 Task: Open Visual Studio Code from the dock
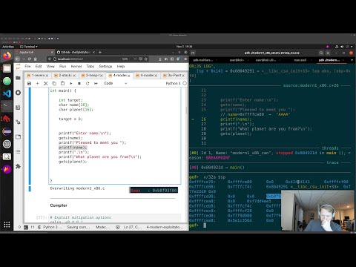point(7,93)
